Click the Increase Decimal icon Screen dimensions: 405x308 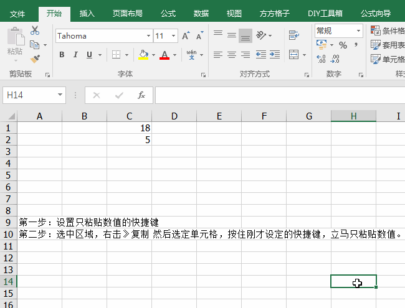coord(322,59)
